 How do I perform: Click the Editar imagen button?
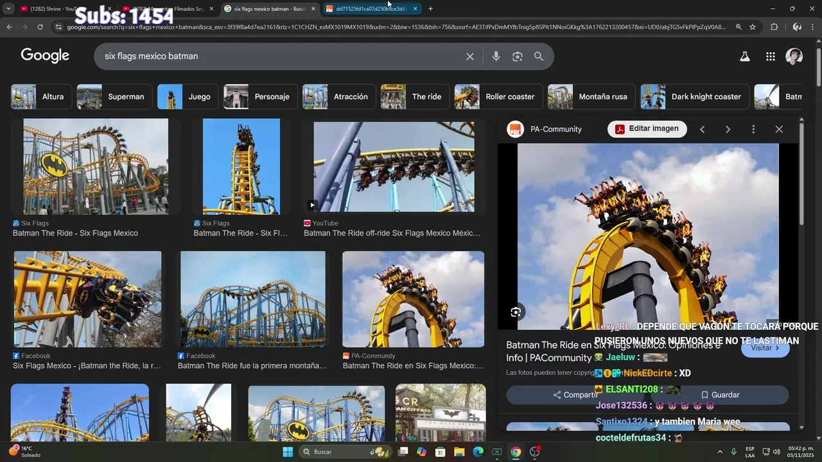647,129
